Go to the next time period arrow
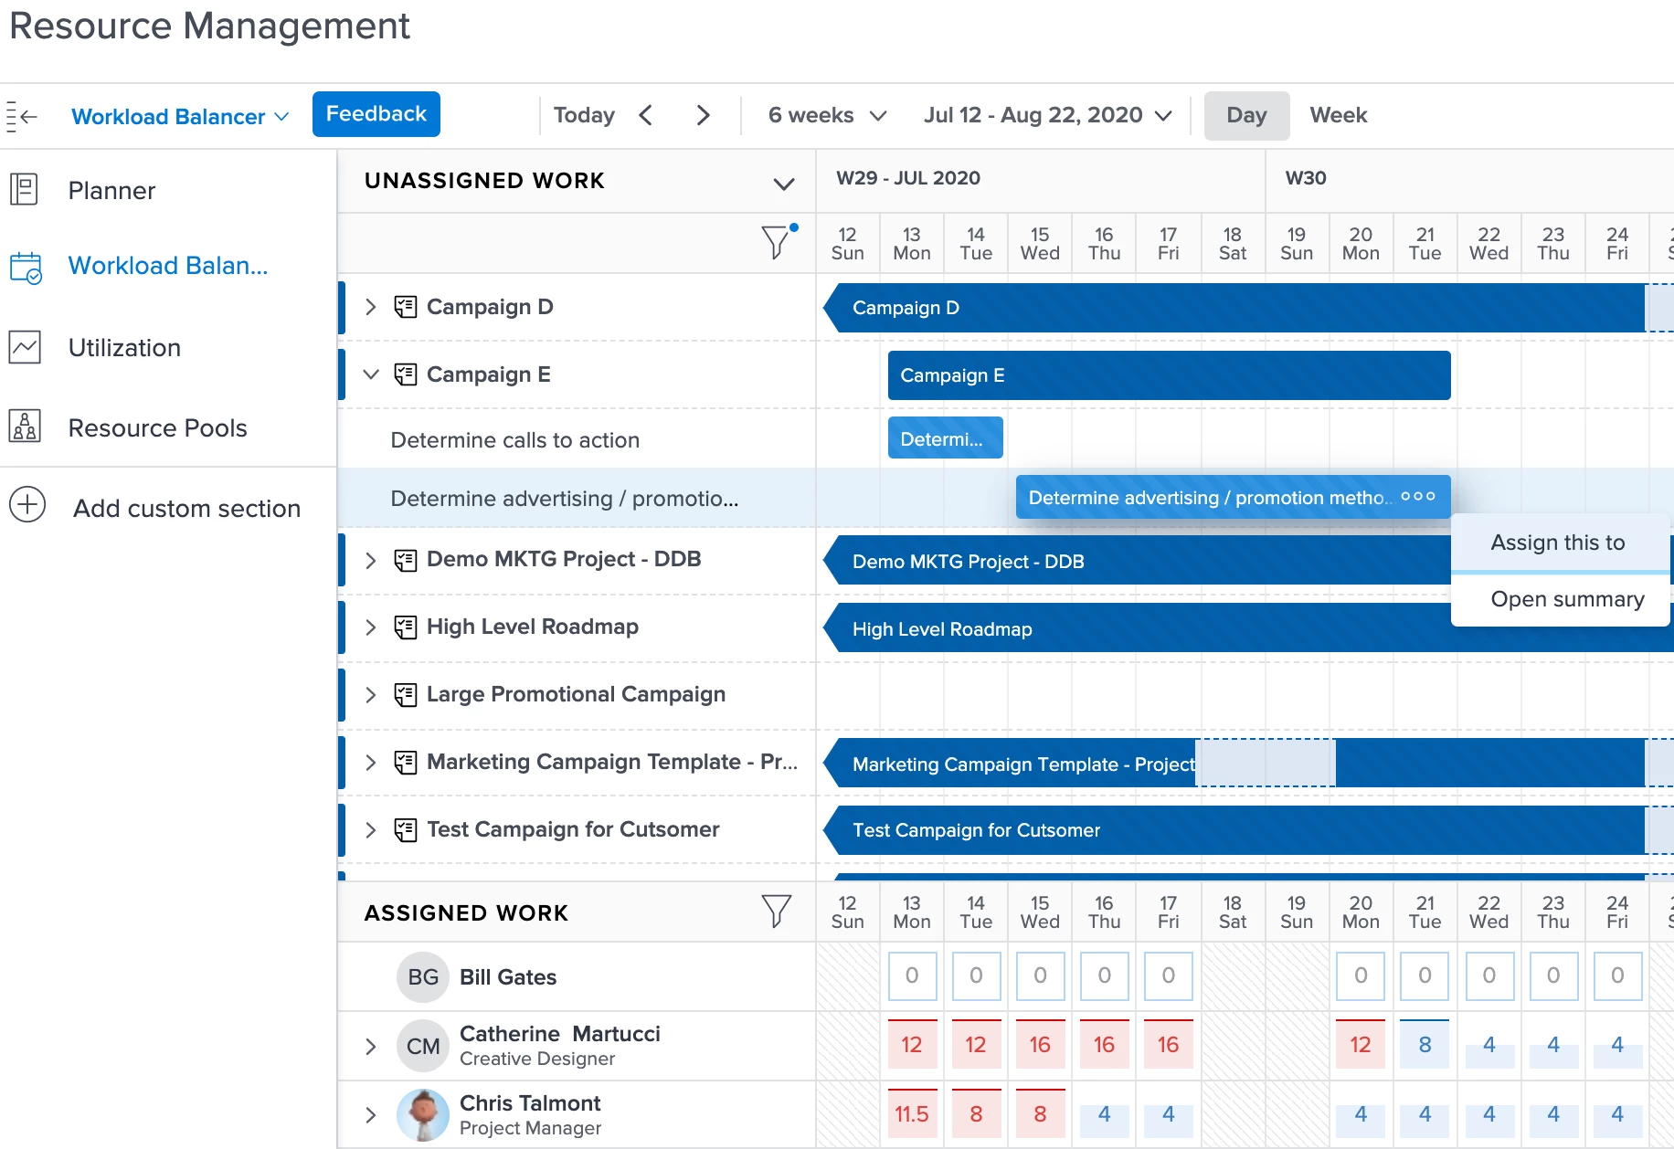 (x=703, y=115)
